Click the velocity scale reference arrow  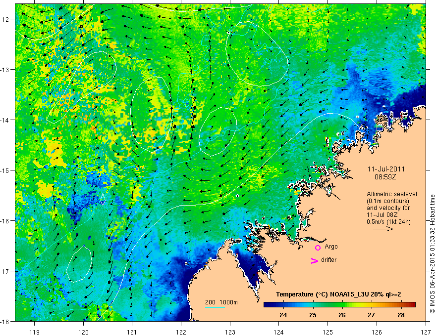tap(383, 229)
